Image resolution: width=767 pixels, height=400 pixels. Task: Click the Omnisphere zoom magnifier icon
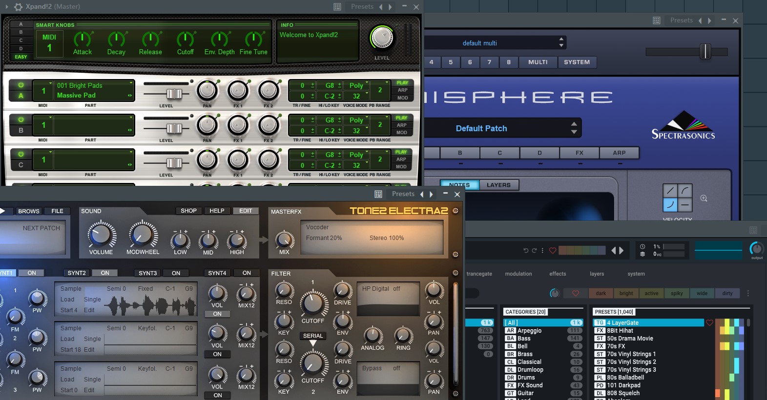[704, 198]
